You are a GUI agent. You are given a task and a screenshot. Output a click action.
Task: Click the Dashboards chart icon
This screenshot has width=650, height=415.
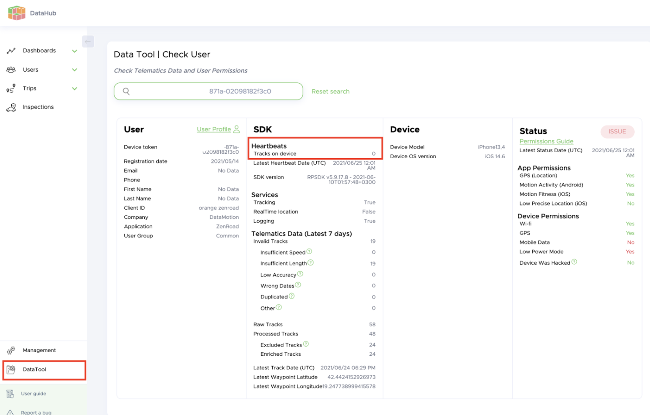click(11, 51)
